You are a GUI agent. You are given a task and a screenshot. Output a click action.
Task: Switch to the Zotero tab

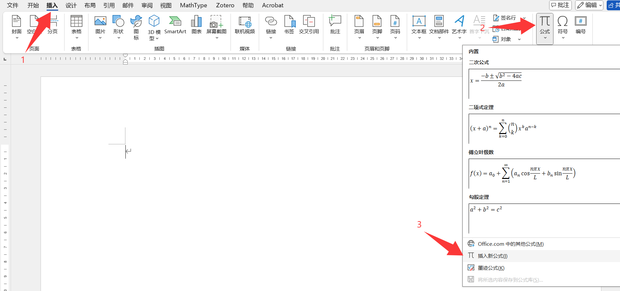[x=225, y=5]
